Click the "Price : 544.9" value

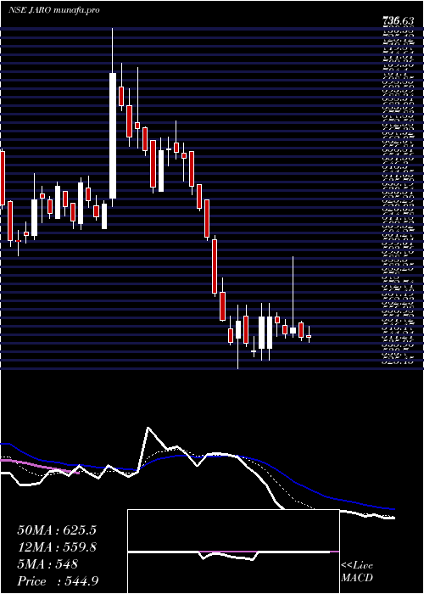coord(59,581)
